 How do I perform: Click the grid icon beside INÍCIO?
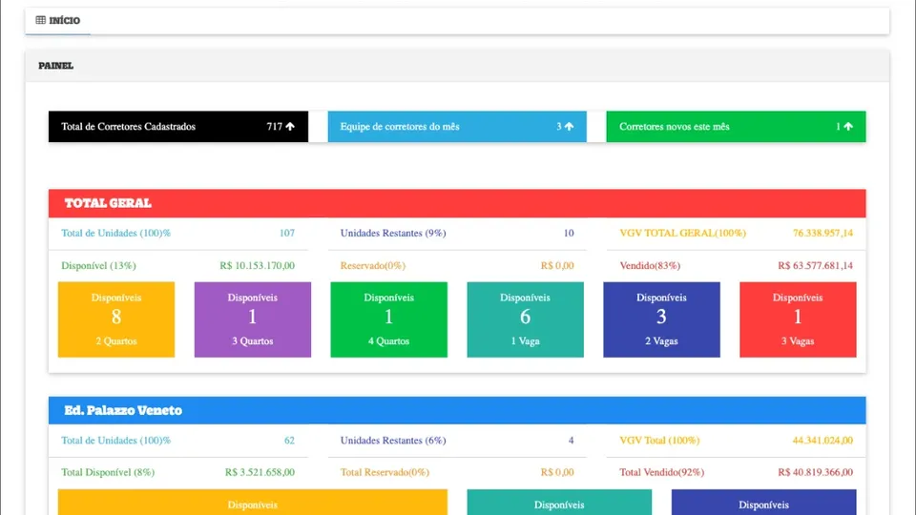[x=40, y=20]
